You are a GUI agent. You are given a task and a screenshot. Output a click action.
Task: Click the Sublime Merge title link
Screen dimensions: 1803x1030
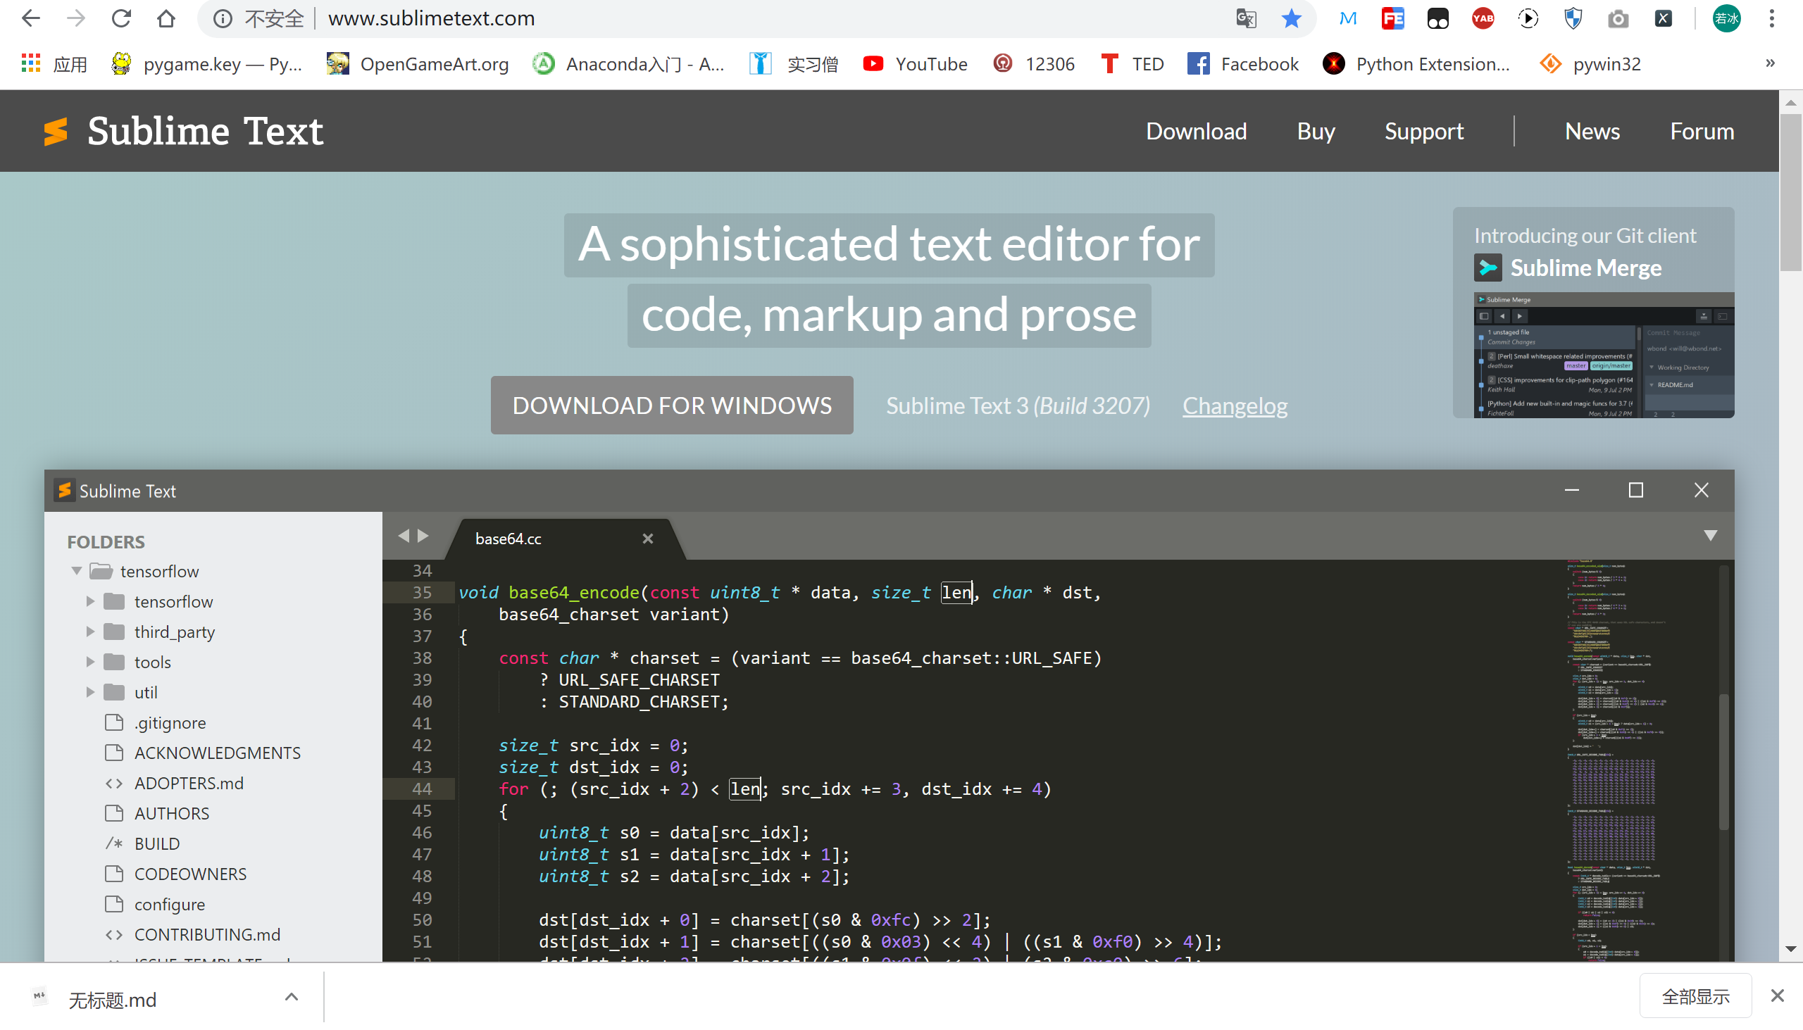point(1586,268)
